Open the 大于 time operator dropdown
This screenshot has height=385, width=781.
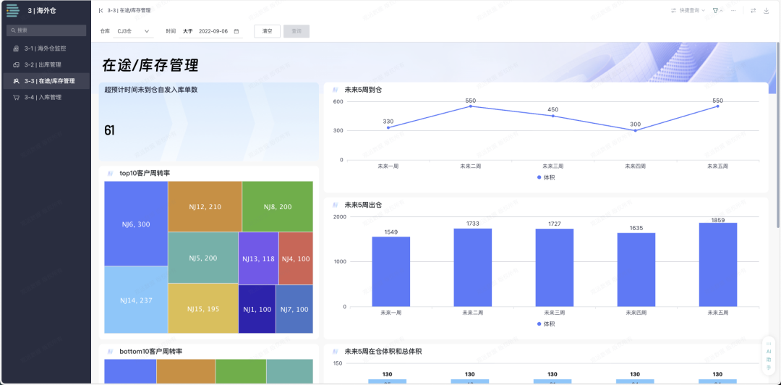[x=187, y=31]
